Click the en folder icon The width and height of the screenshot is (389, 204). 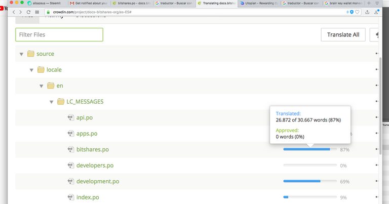[x=51, y=86]
